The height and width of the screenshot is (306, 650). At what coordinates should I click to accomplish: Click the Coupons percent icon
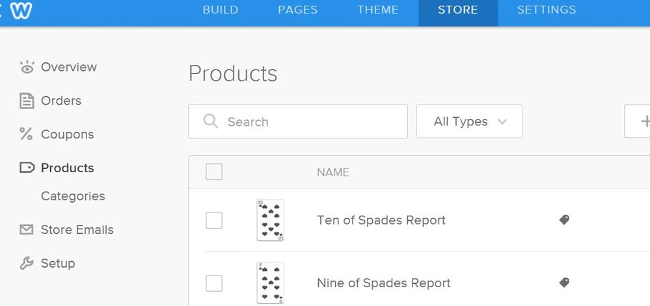pos(26,134)
